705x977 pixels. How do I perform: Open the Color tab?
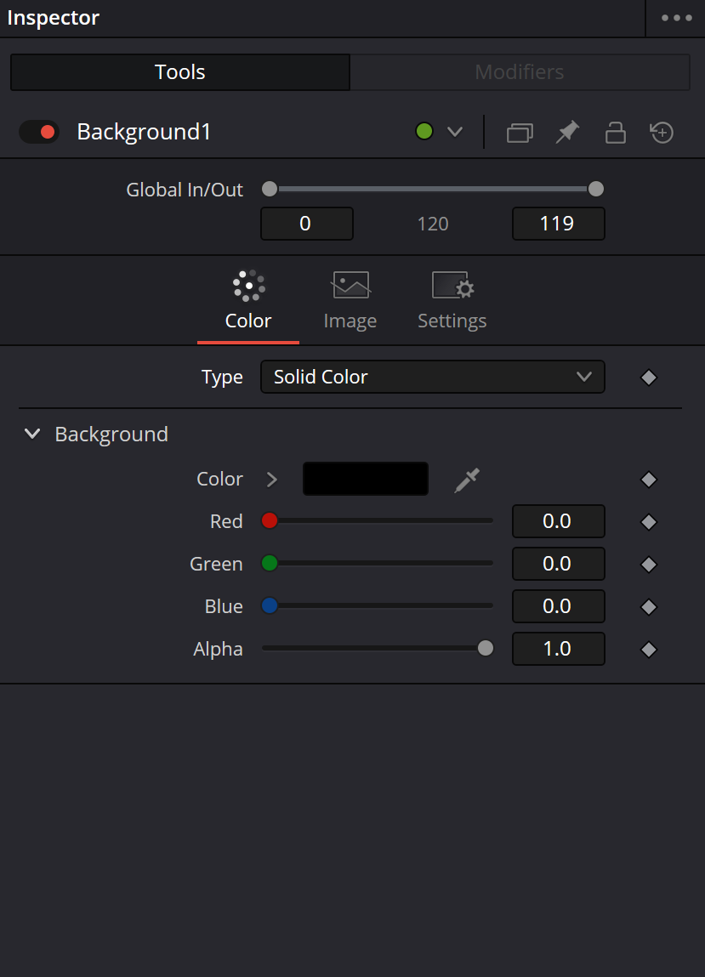click(x=248, y=300)
